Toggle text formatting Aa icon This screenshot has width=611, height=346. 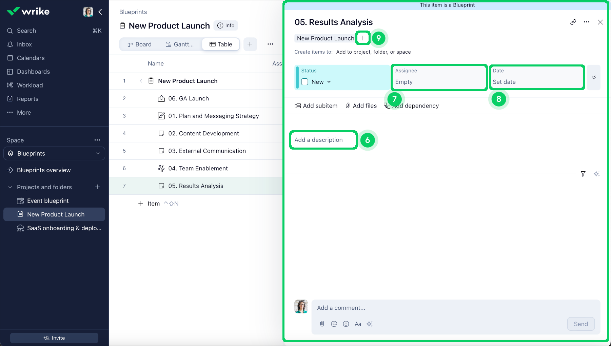click(x=358, y=324)
